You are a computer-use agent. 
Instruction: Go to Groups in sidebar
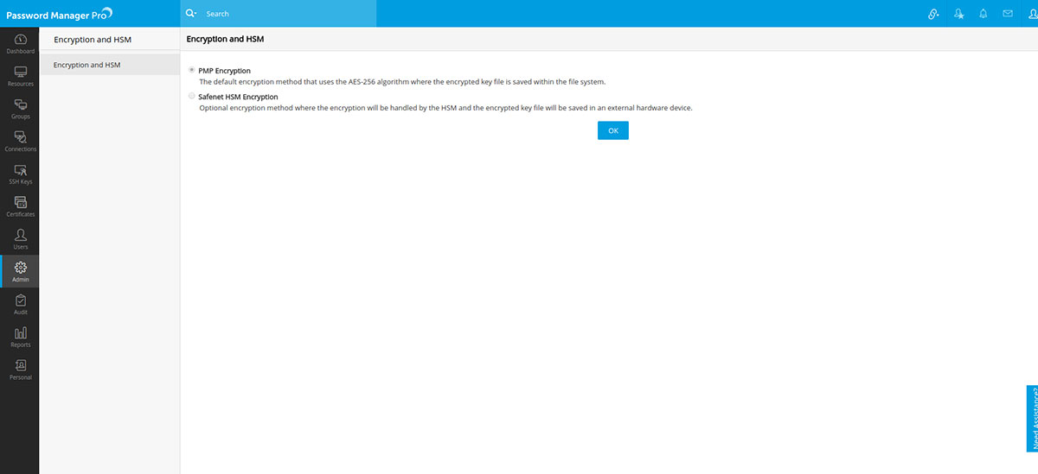click(x=20, y=109)
